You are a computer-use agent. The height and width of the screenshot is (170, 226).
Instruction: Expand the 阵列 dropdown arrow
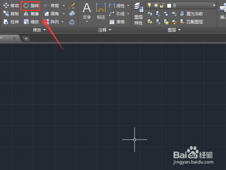point(62,22)
